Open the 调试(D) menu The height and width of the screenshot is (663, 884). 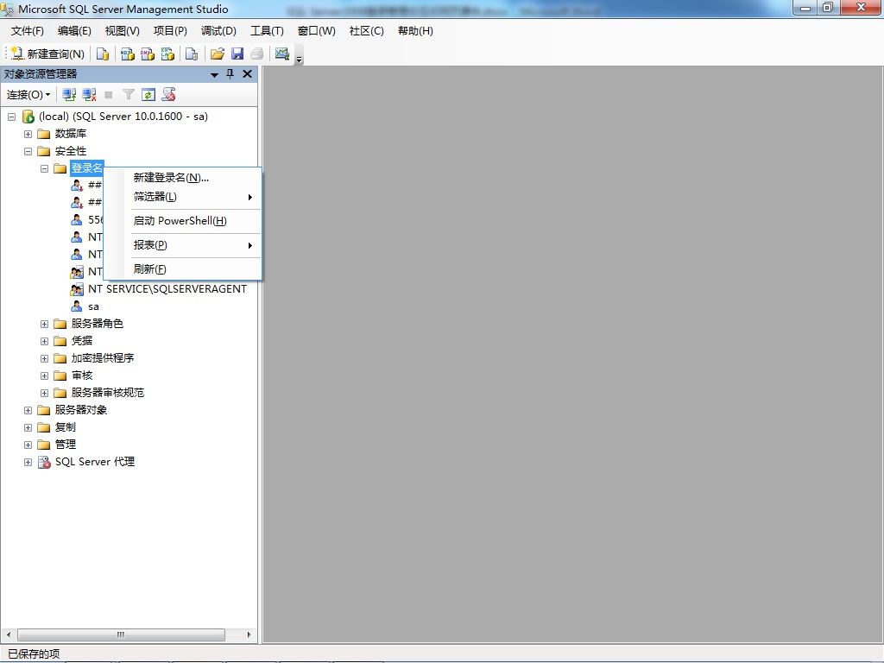[x=218, y=31]
